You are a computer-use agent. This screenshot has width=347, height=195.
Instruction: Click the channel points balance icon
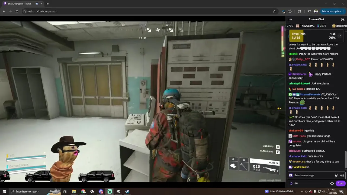tap(291, 183)
